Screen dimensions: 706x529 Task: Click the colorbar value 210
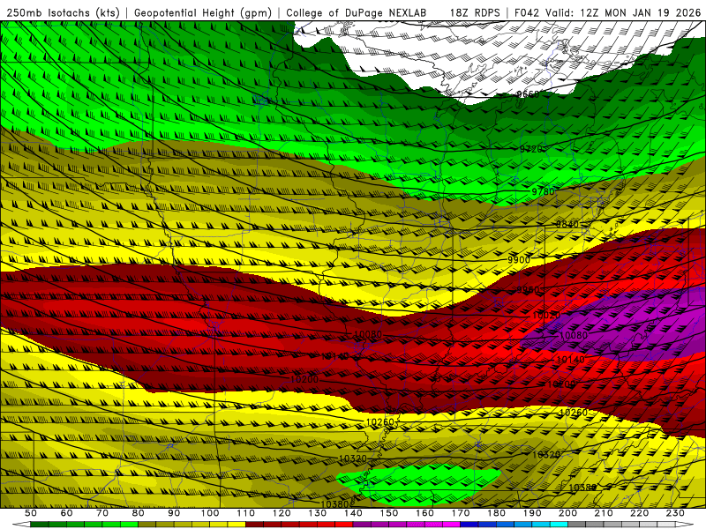[604, 513]
